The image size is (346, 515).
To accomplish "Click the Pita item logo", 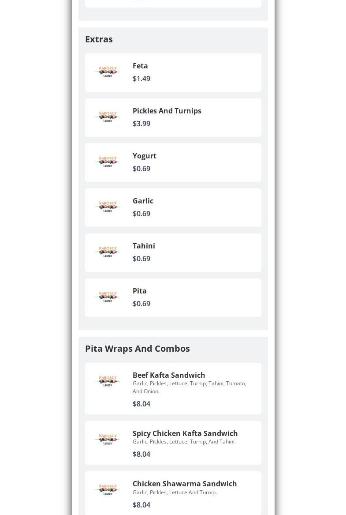I will point(108,297).
